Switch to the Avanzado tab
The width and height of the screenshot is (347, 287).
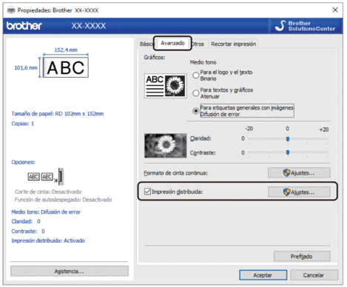pyautogui.click(x=172, y=43)
